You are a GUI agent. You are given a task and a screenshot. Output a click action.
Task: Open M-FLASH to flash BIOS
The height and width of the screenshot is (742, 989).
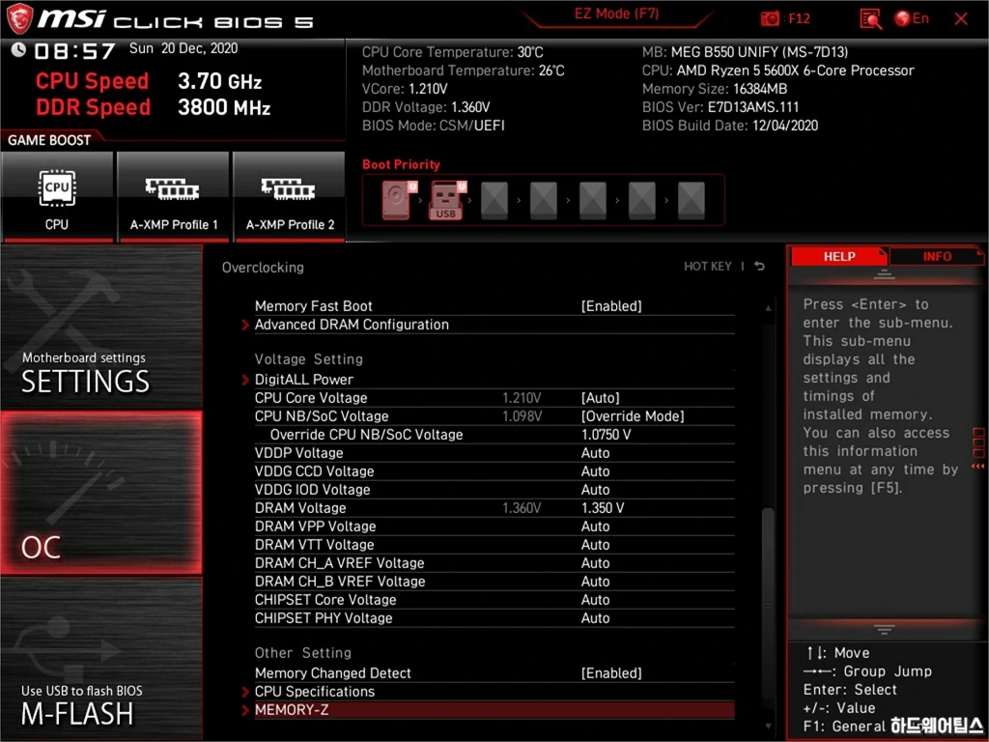pos(101,658)
